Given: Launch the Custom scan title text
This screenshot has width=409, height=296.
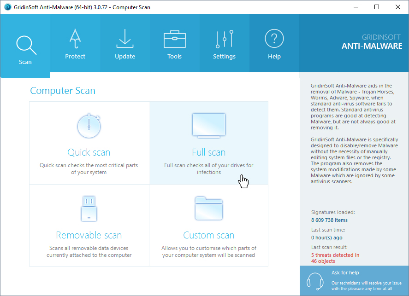Looking at the screenshot, I should coord(208,235).
